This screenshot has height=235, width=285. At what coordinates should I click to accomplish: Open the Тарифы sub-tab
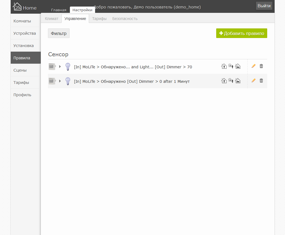[x=99, y=19]
